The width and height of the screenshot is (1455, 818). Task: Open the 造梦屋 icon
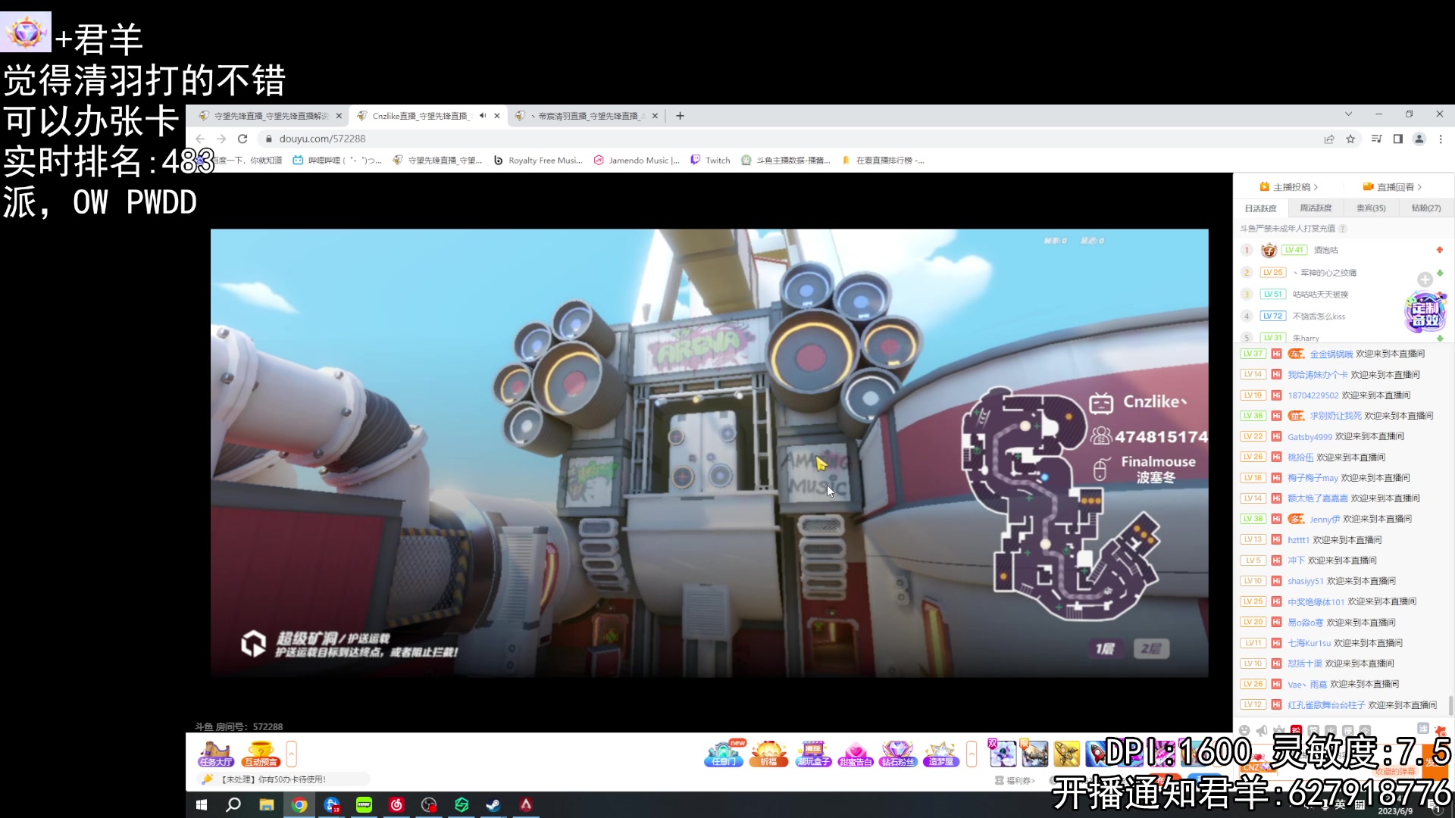[x=940, y=754]
